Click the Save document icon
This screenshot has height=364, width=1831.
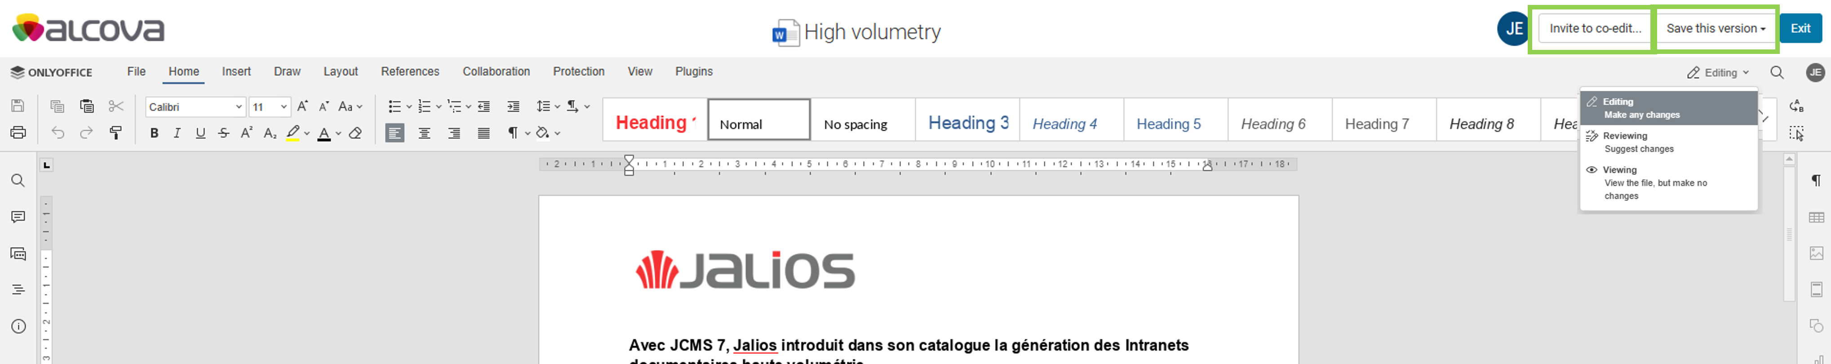18,106
